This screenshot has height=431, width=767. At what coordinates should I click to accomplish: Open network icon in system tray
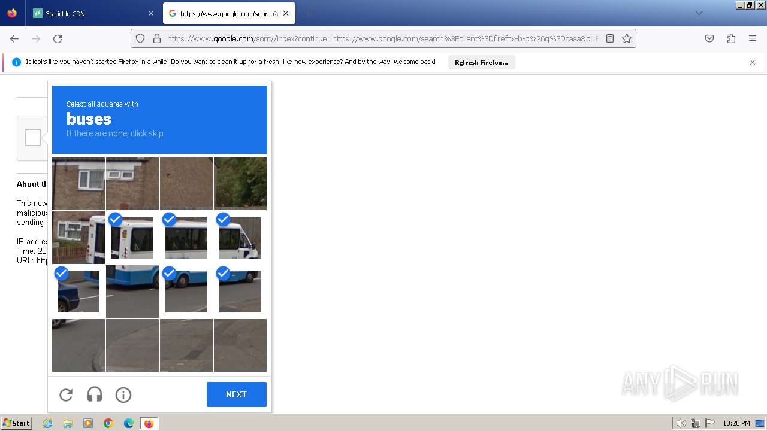[696, 423]
